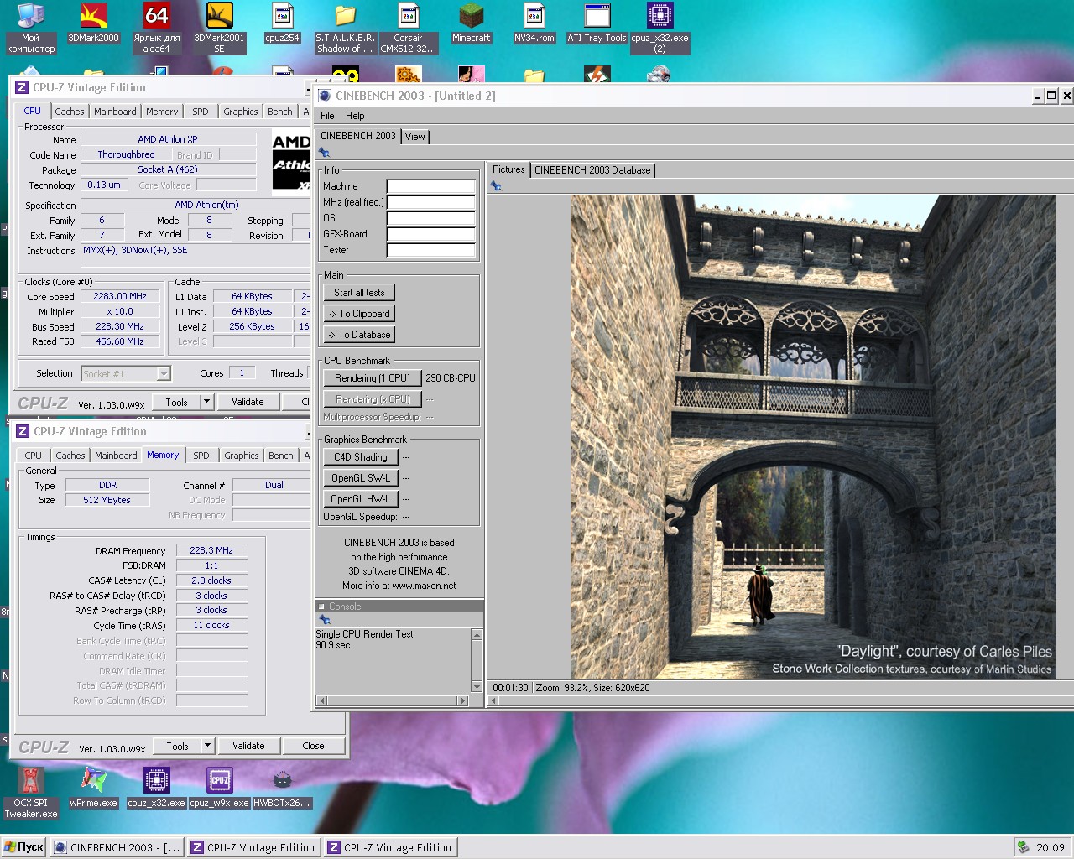Open the 3DMark2001 SE desktop icon
Image resolution: width=1074 pixels, height=859 pixels.
pos(219,28)
